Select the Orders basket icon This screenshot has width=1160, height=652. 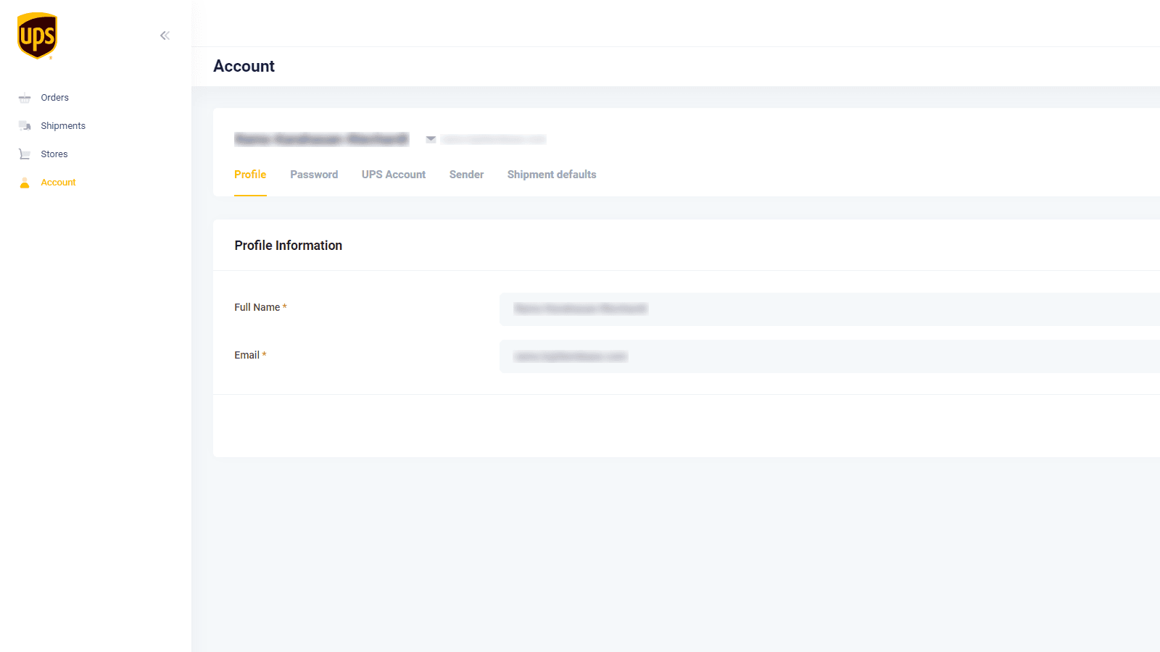(24, 97)
